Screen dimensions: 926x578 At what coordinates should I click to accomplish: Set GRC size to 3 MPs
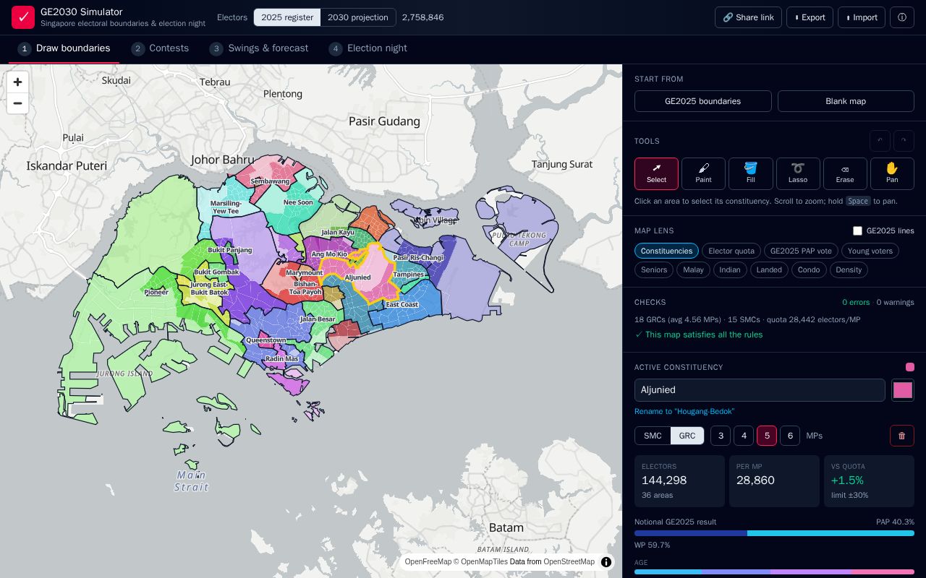click(721, 436)
